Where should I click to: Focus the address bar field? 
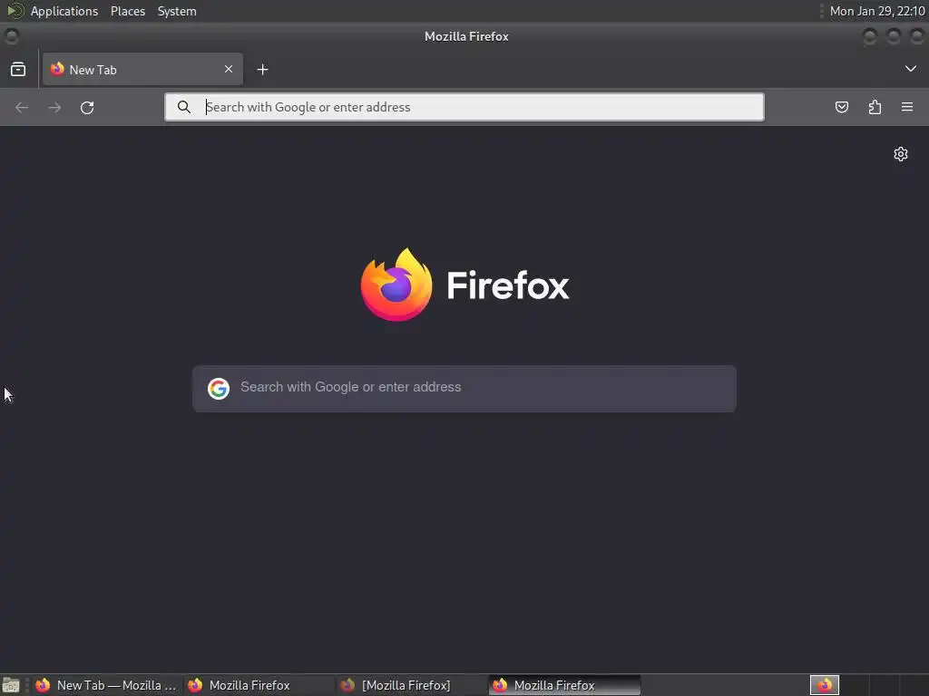pos(464,107)
